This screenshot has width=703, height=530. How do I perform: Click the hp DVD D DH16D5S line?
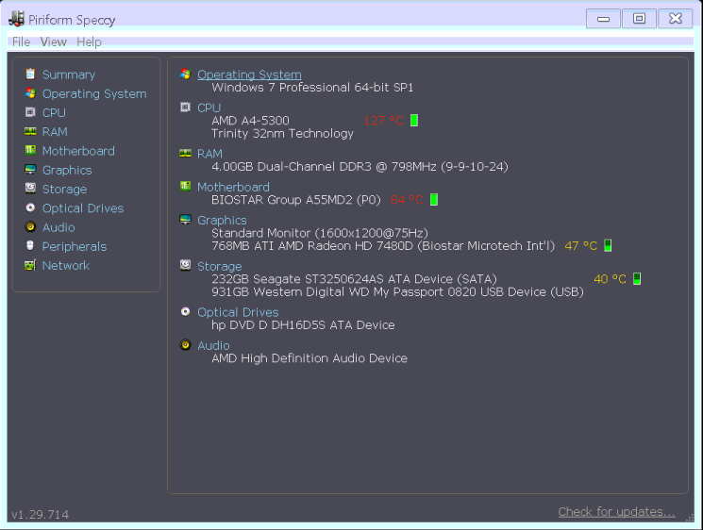coord(303,325)
